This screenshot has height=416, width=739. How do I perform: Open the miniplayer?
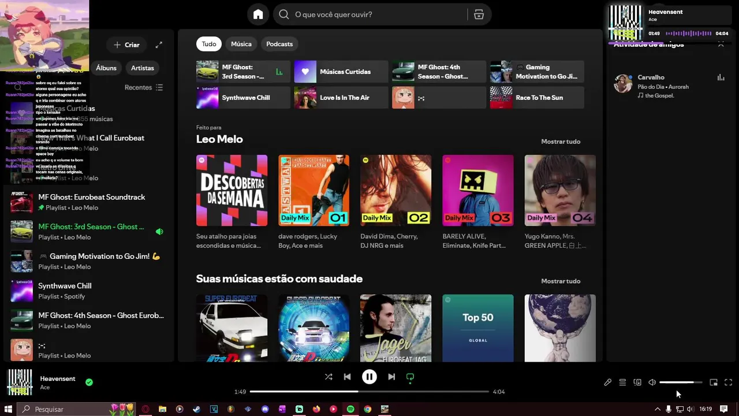click(714, 382)
